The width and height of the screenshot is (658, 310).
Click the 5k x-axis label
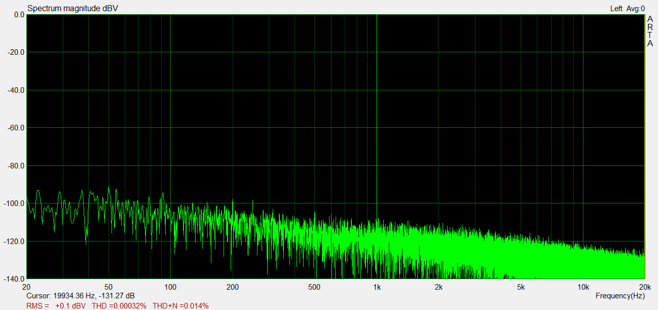pyautogui.click(x=521, y=287)
